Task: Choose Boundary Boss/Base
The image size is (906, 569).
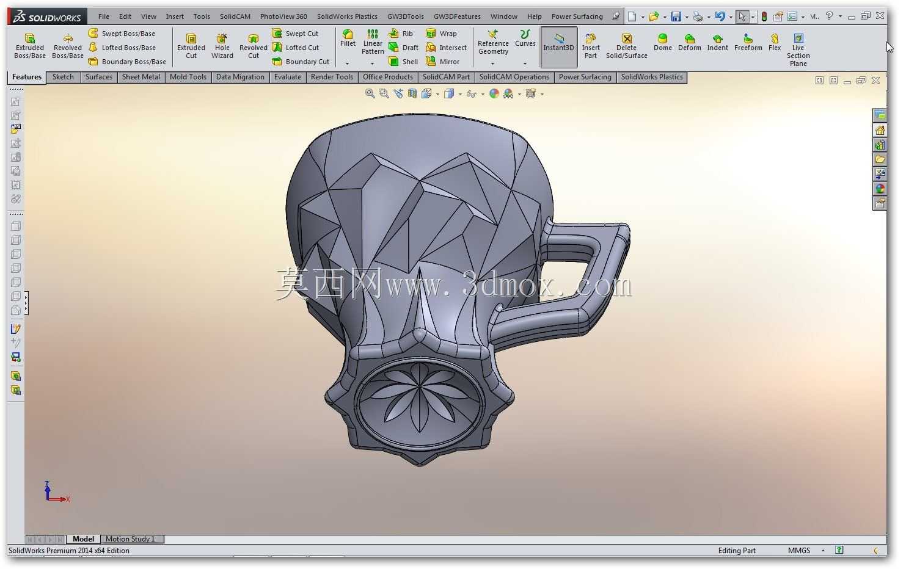Action: tap(127, 62)
